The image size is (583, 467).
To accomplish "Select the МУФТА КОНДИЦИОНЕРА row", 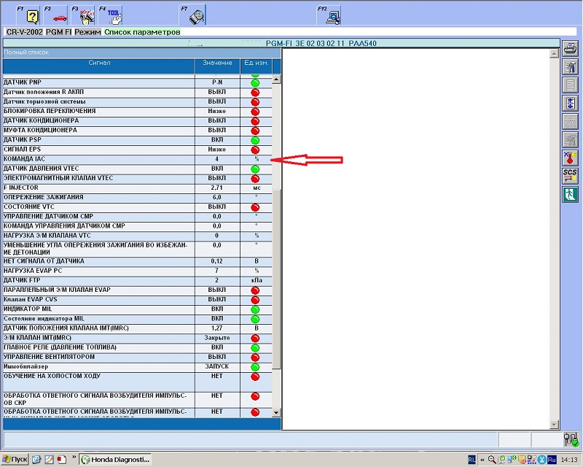I will (138, 131).
